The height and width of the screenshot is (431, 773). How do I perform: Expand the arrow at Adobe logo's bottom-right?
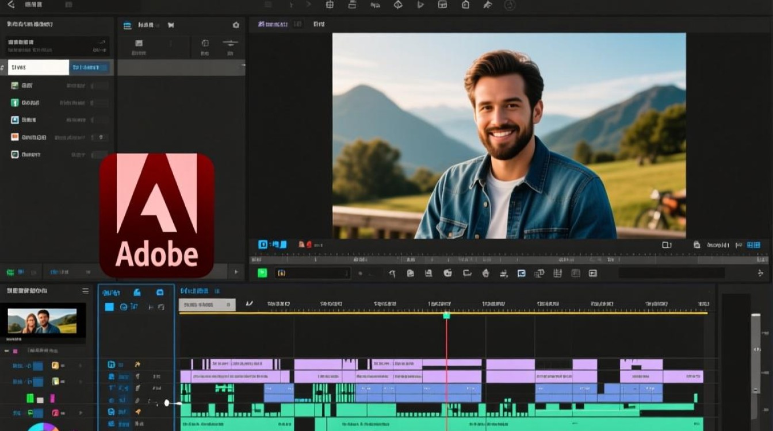pos(235,272)
